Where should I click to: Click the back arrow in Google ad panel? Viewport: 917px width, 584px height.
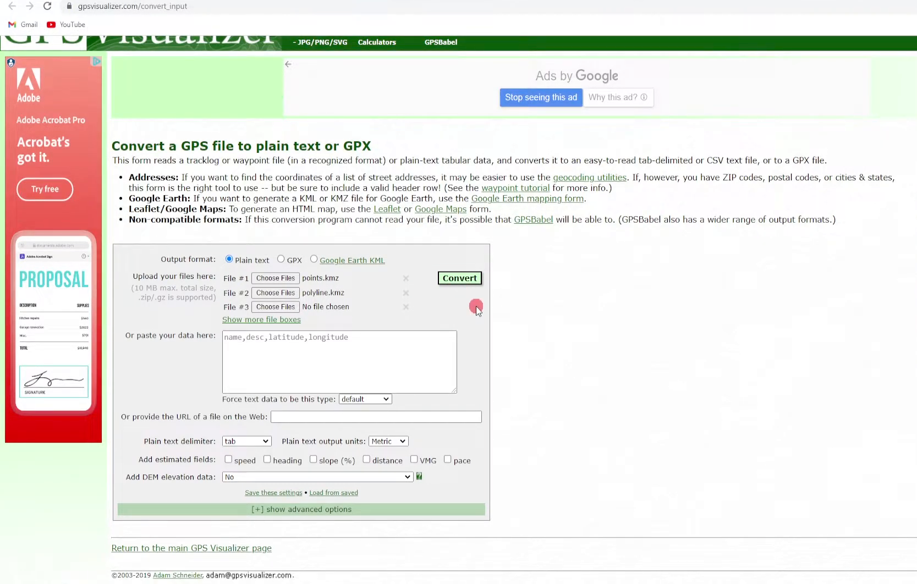click(288, 64)
